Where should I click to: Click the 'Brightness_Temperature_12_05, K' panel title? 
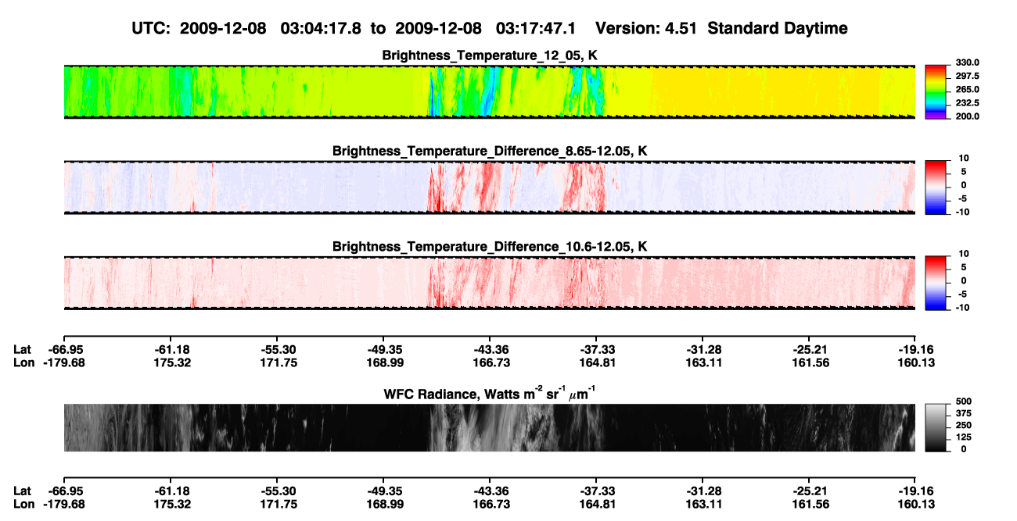click(490, 55)
